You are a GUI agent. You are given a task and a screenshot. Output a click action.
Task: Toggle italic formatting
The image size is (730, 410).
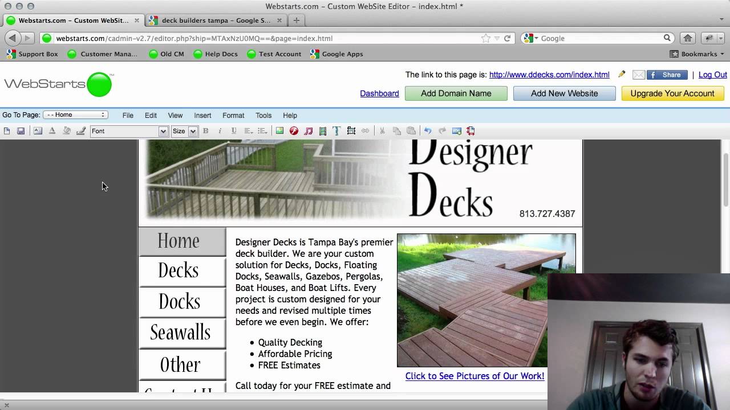pos(220,131)
